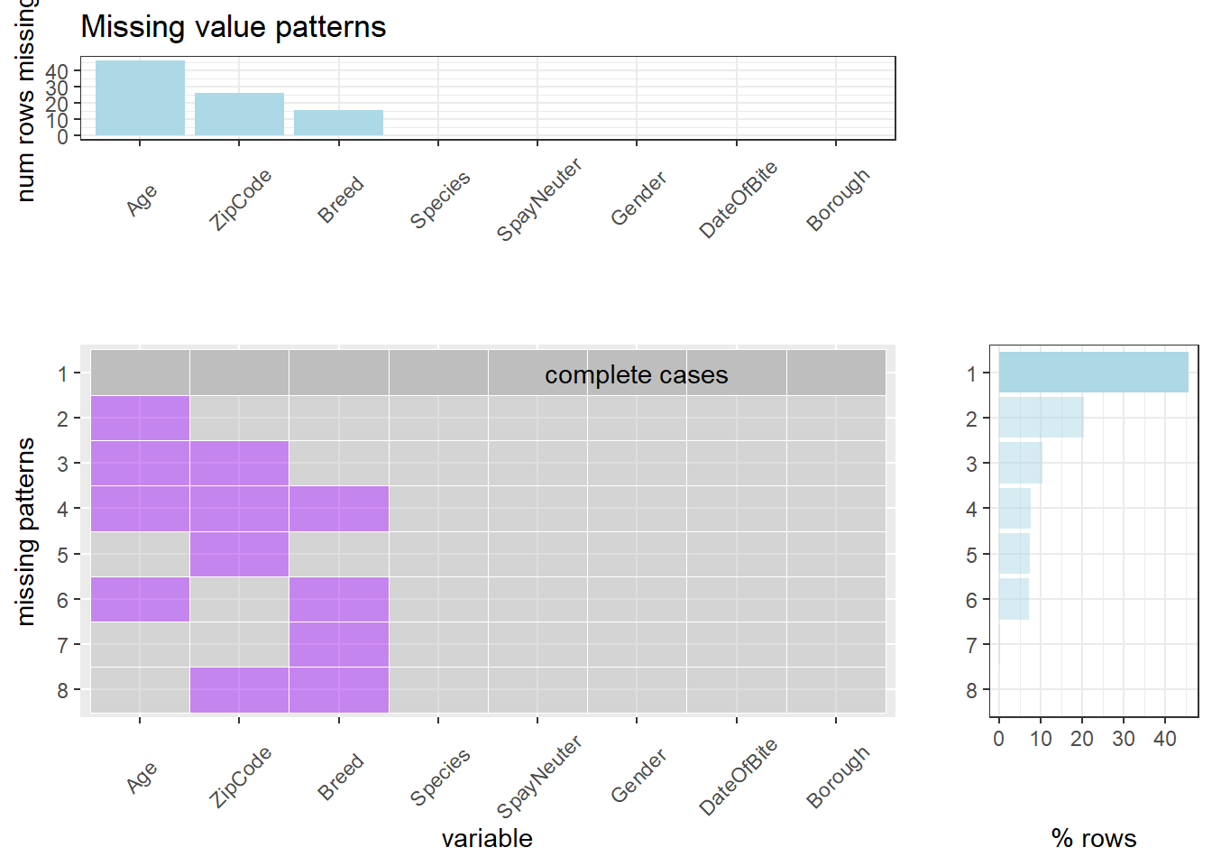This screenshot has height=866, width=1212.
Task: Click the 'variable' x-axis title
Action: click(x=487, y=839)
